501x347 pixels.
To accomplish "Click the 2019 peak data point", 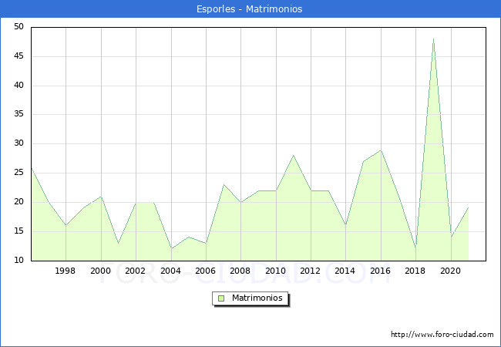I will (x=433, y=39).
